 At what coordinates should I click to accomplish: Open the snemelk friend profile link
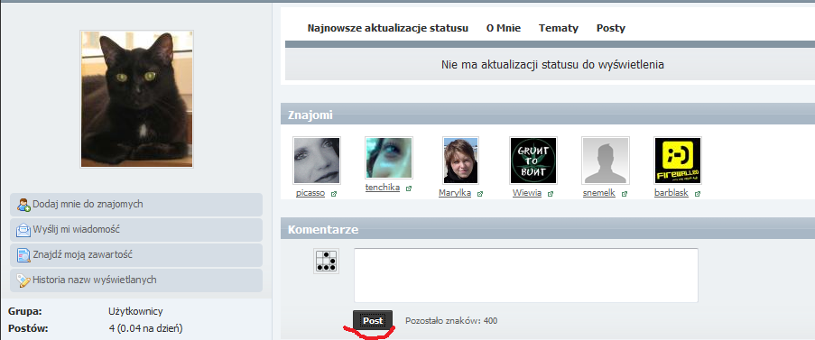click(x=598, y=193)
